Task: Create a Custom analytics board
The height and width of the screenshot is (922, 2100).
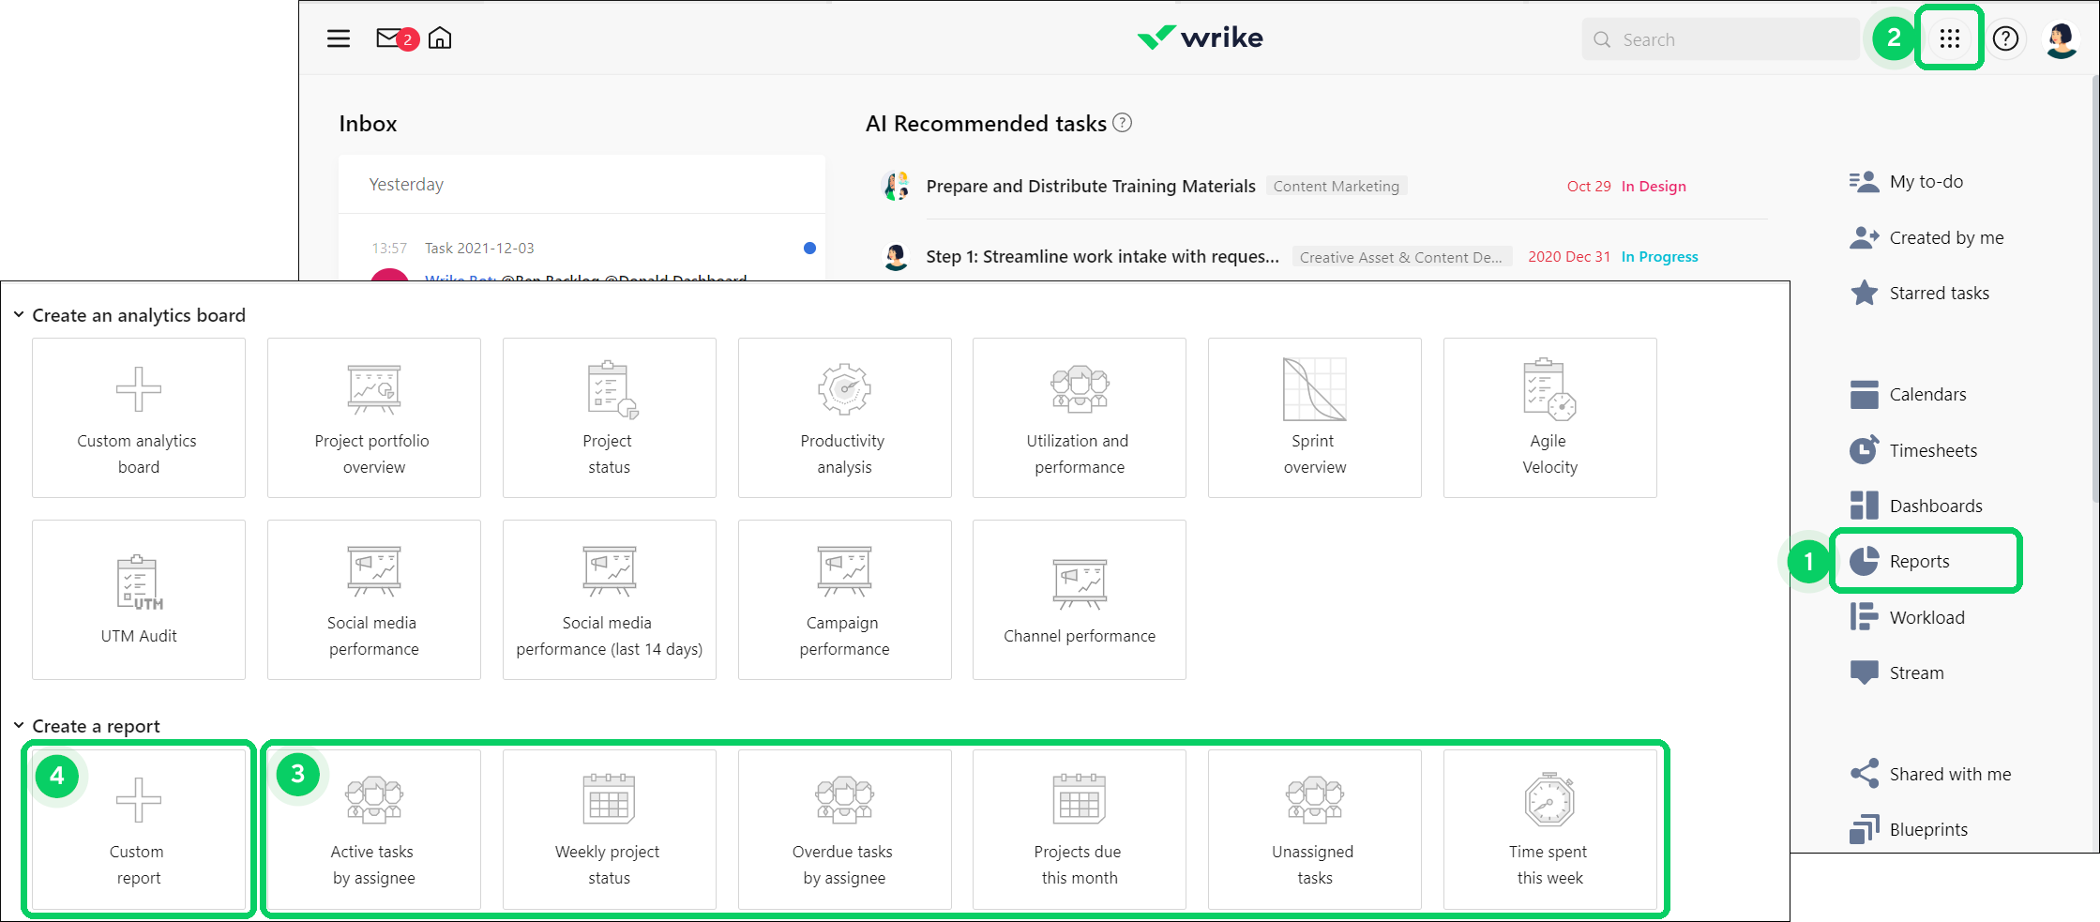Action: pos(139,417)
